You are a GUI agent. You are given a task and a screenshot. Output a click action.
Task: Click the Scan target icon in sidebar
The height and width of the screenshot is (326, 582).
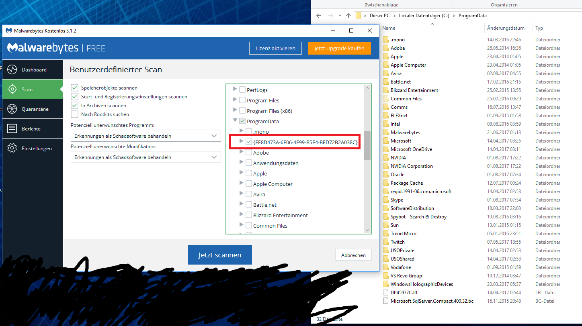[12, 89]
